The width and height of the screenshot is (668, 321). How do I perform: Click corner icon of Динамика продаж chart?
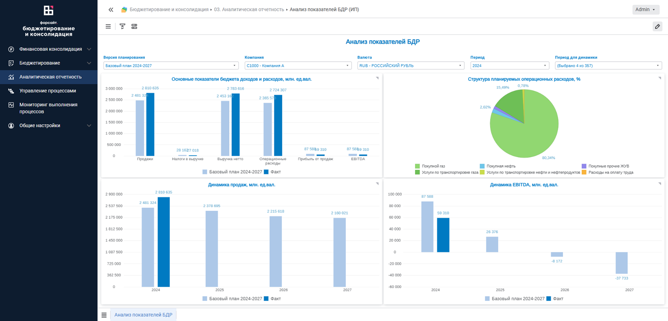pos(377,184)
